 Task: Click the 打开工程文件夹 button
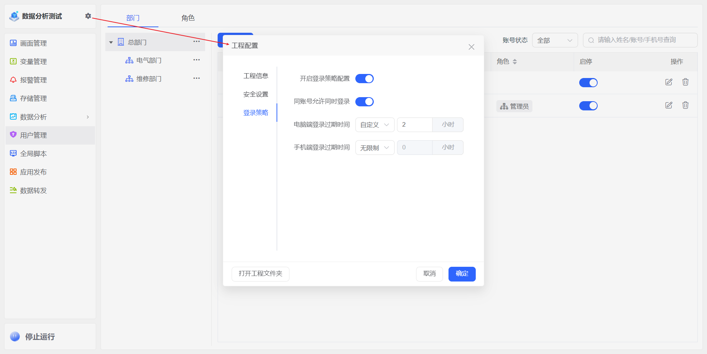pyautogui.click(x=260, y=274)
